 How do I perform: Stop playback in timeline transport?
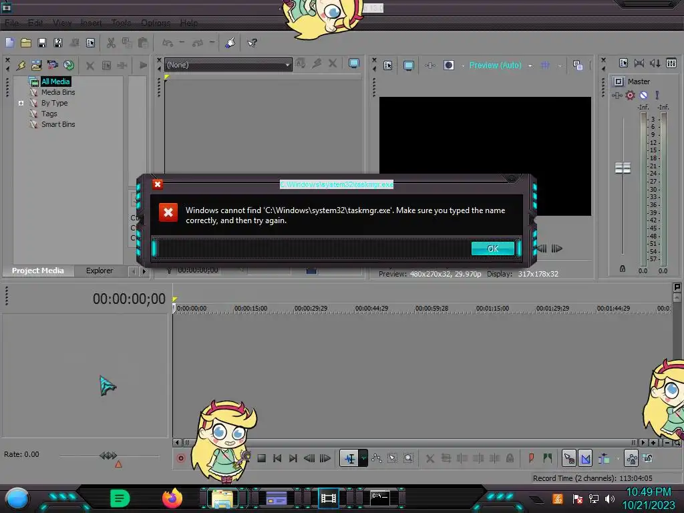pyautogui.click(x=261, y=458)
